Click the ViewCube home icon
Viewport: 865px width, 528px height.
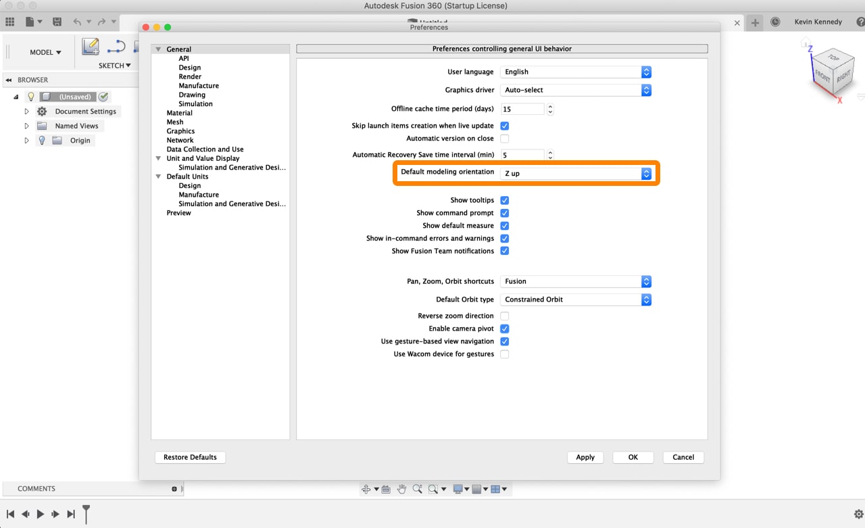coord(806,43)
